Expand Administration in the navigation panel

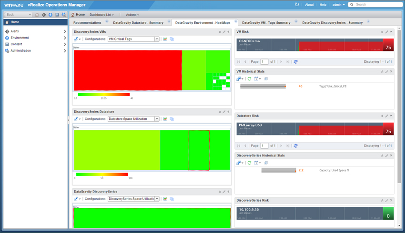pyautogui.click(x=65, y=51)
